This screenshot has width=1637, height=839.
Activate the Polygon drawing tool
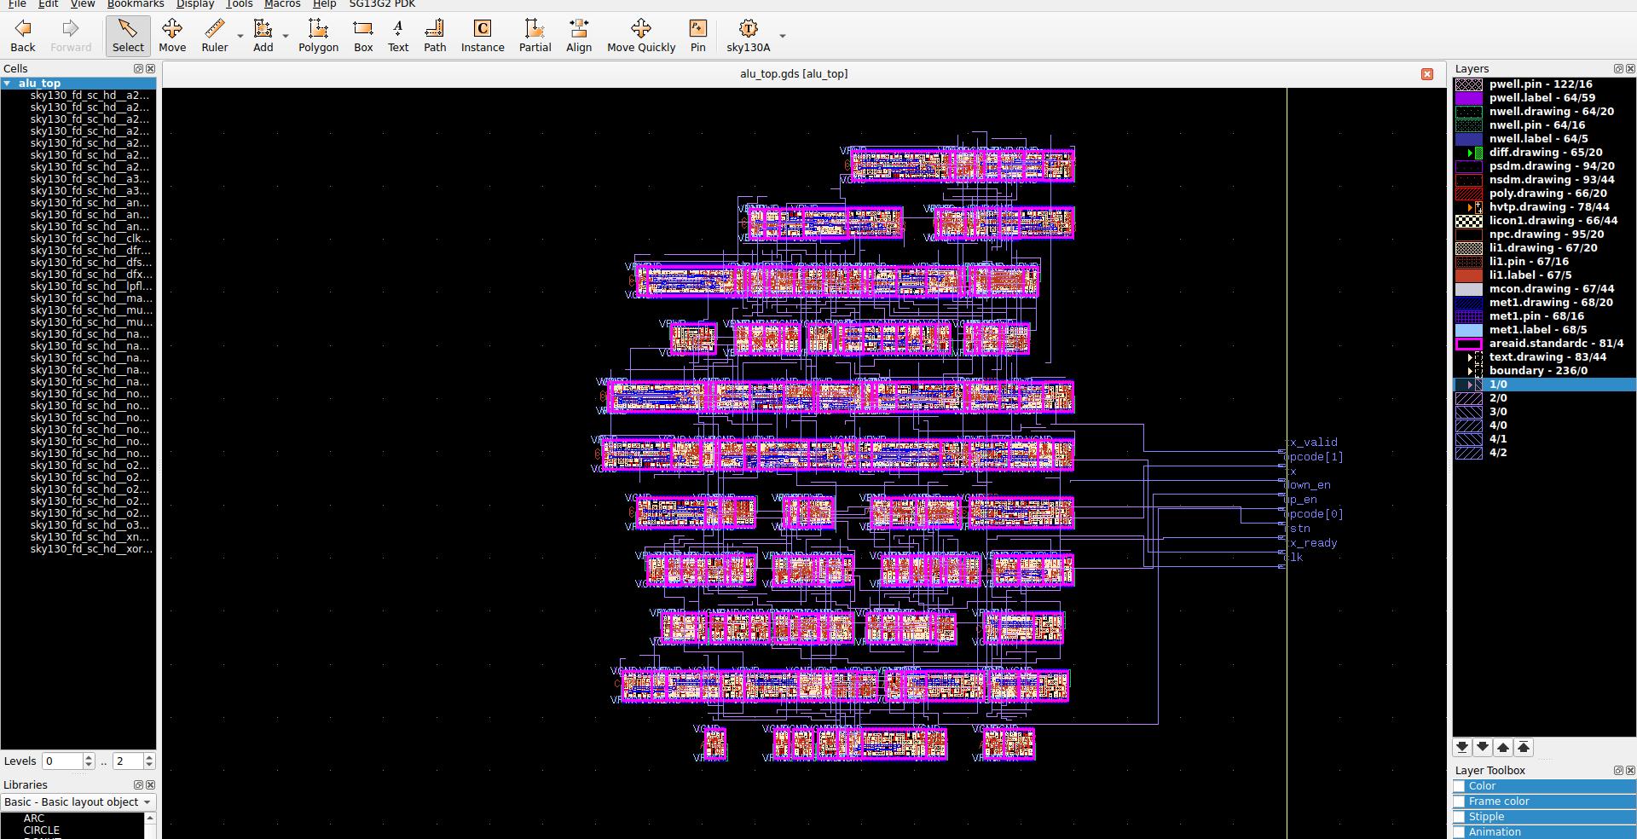click(318, 36)
